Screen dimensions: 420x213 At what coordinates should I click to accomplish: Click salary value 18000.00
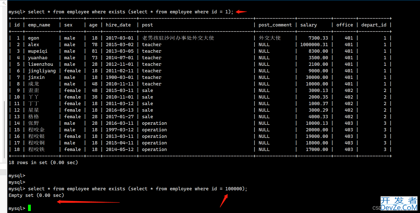[317, 143]
